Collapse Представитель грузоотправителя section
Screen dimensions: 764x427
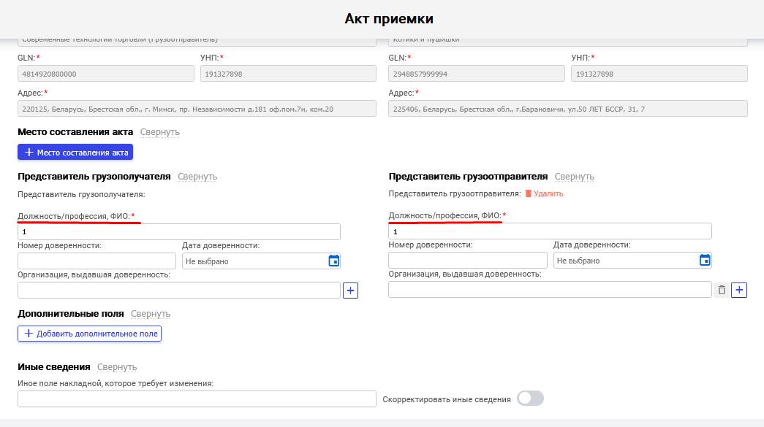click(x=574, y=177)
